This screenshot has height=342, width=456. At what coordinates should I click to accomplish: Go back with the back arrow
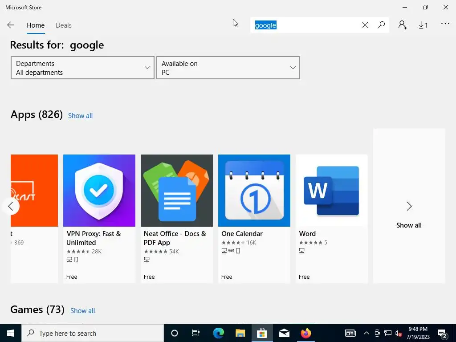[11, 25]
